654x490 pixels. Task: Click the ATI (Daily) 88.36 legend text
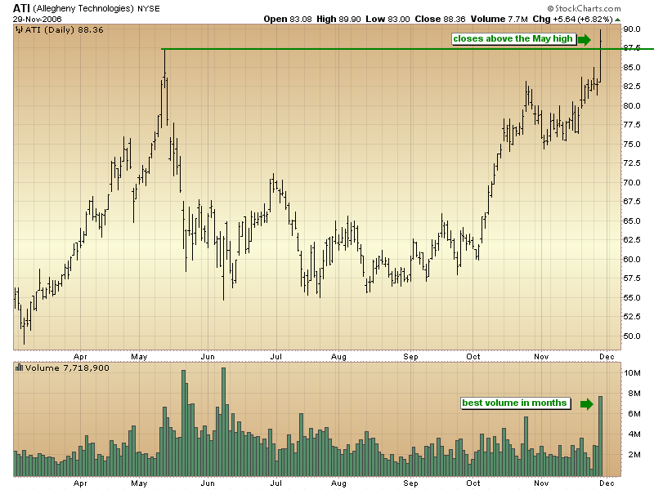(x=65, y=29)
